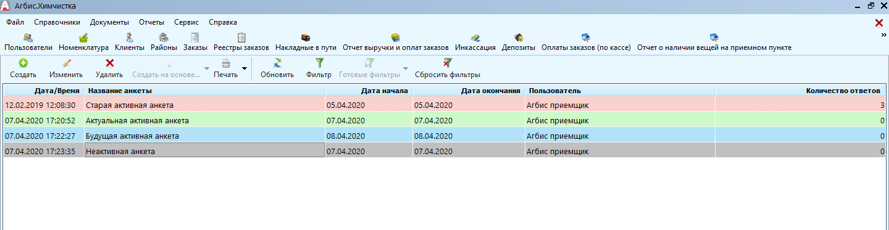Image resolution: width=889 pixels, height=230 pixels.
Task: Open Отчет выручки и оплат заказов
Action: pos(396,42)
